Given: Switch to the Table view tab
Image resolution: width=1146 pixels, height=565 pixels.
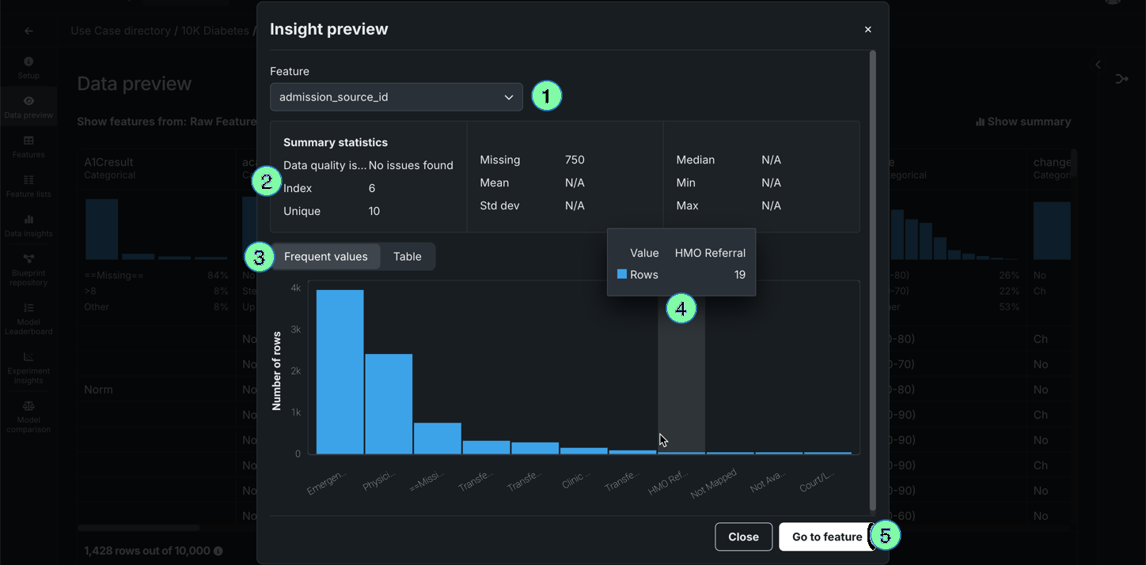Looking at the screenshot, I should point(407,257).
